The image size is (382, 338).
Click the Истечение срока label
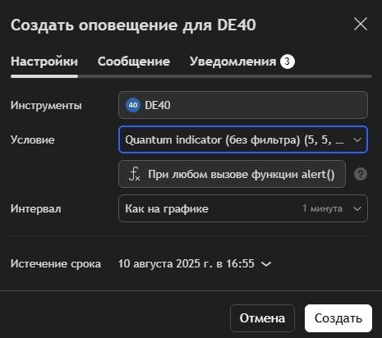[x=56, y=264]
